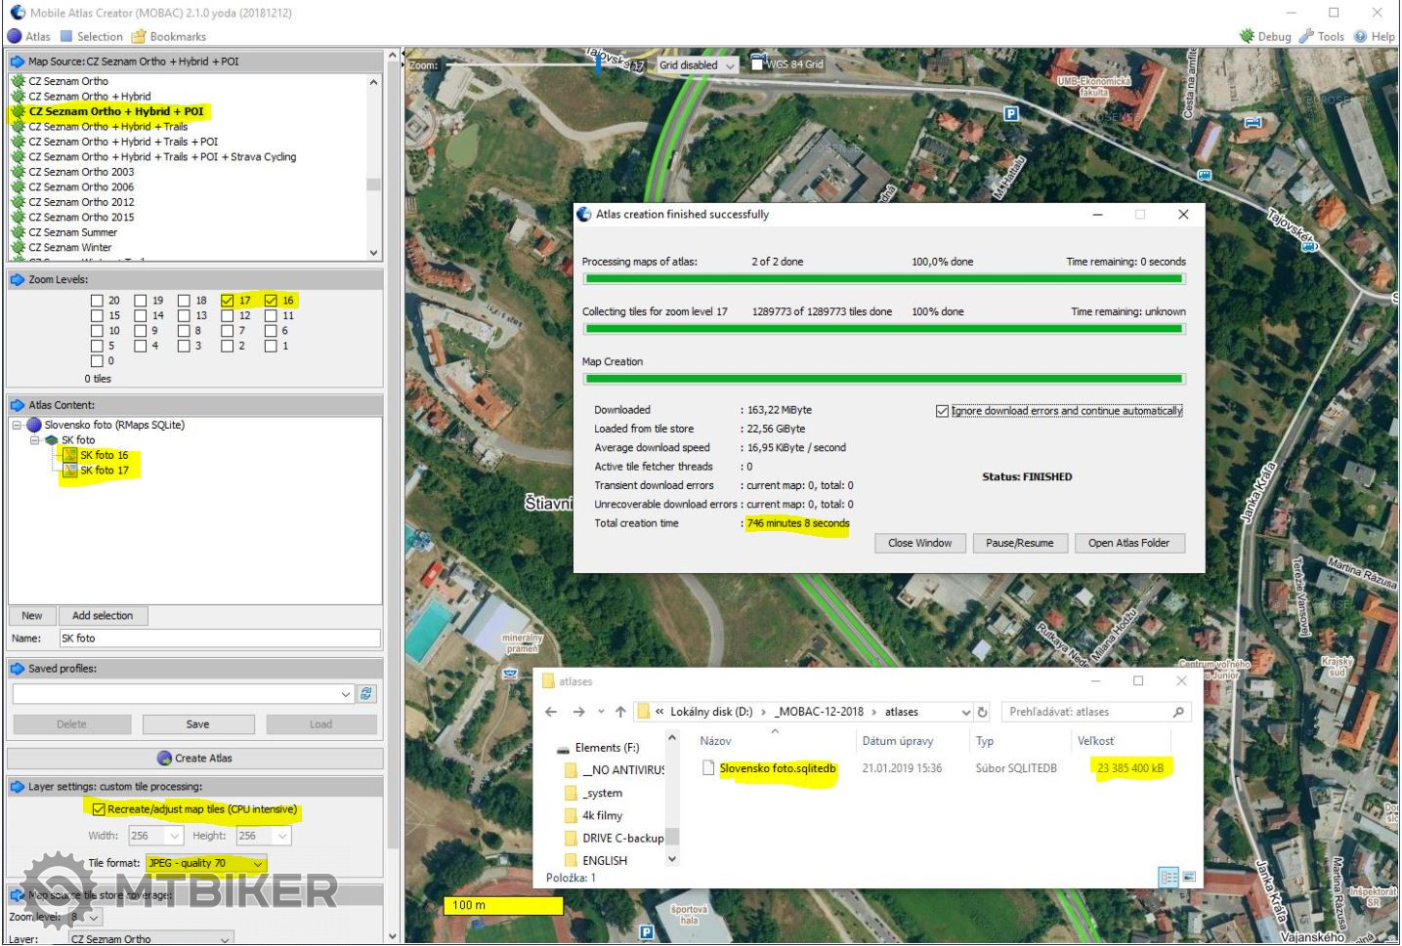Click the Help icon
The height and width of the screenshot is (946, 1402).
[x=1360, y=36]
